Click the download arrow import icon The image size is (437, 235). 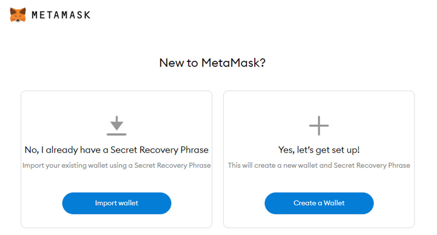pos(117,126)
